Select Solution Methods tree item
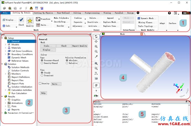This screenshot has height=126, width=191. pos(20,67)
